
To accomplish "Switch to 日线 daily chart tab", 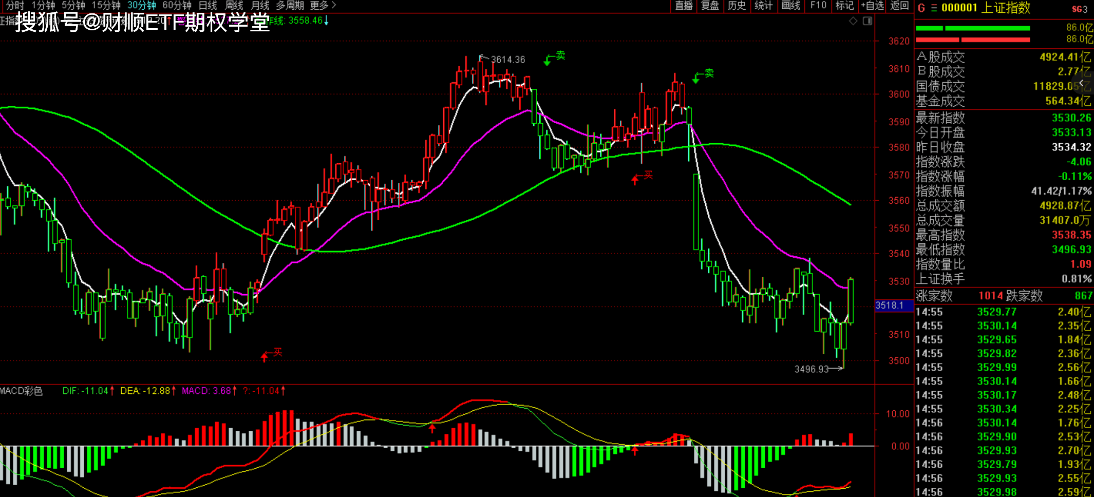I will (208, 6).
